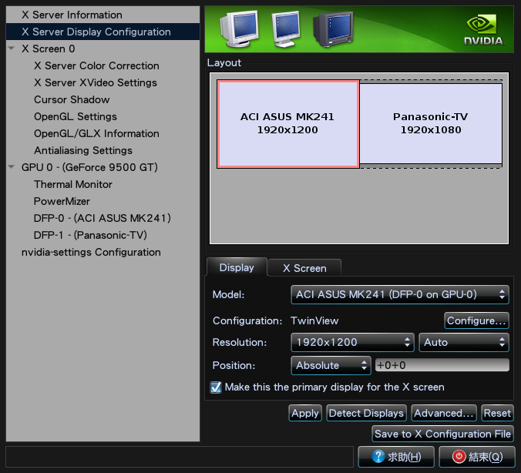Viewport: 521px width, 473px height.
Task: Open the TwinView Configure dialog
Action: [476, 320]
